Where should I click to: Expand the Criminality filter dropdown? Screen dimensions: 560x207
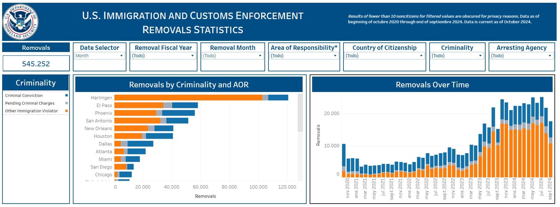[x=457, y=56]
